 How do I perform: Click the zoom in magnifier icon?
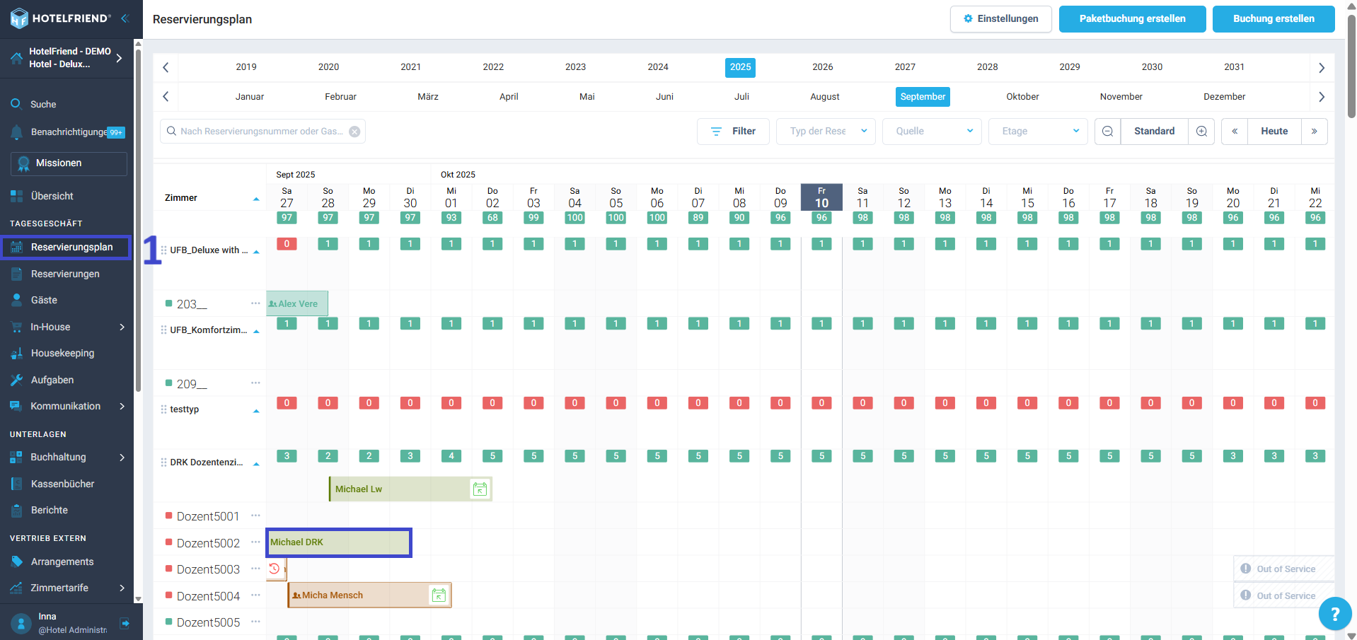coord(1201,132)
